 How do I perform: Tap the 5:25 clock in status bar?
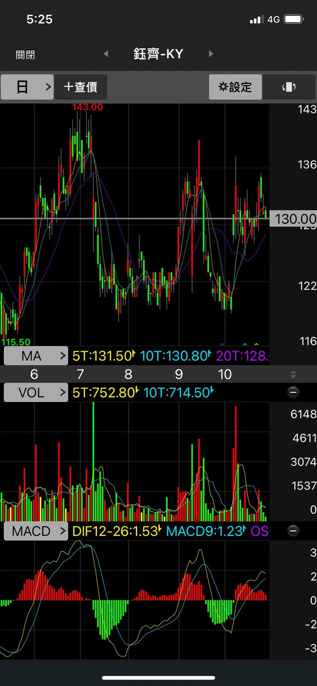point(39,19)
